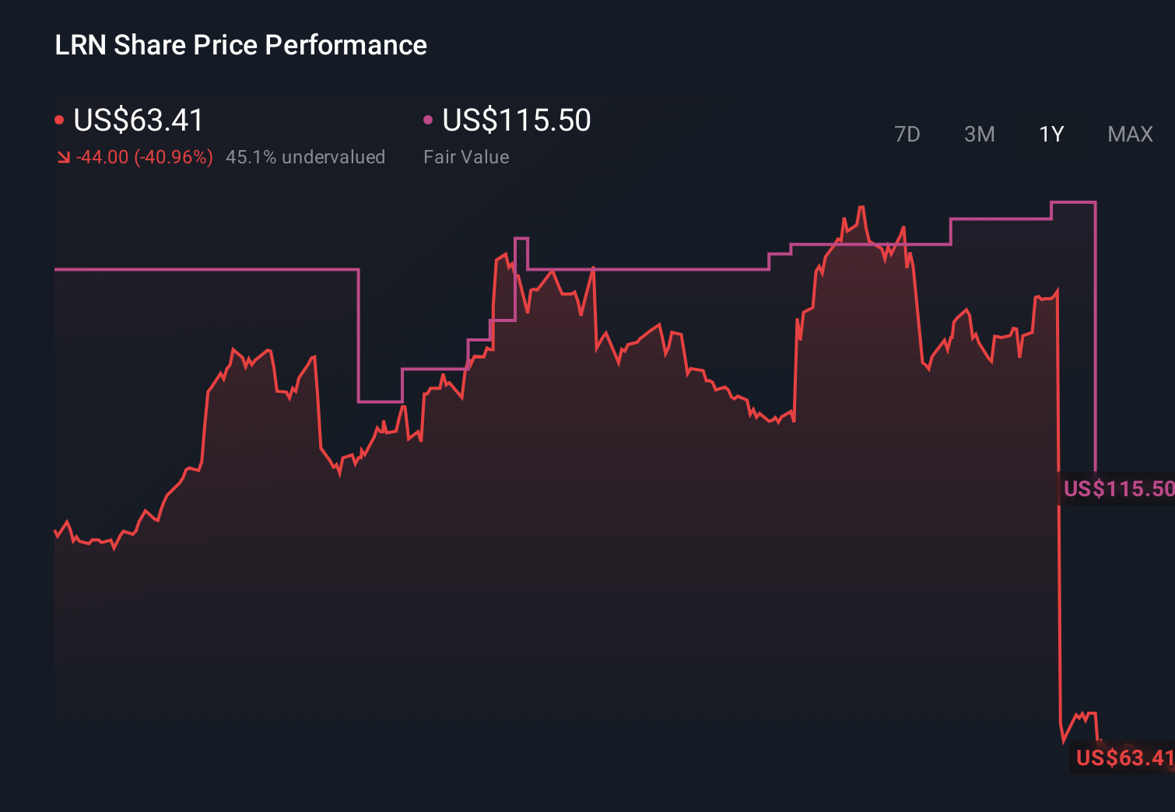Switch to the 7D time range
This screenshot has height=812, width=1175.
tap(907, 134)
